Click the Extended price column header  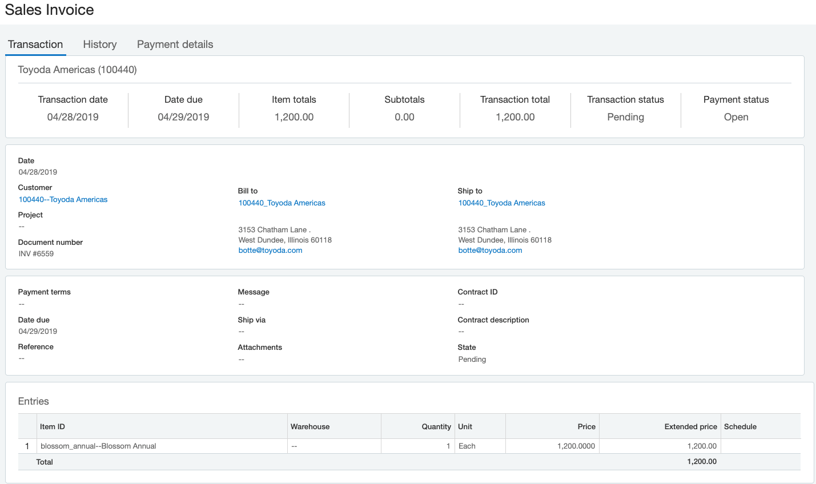click(690, 427)
